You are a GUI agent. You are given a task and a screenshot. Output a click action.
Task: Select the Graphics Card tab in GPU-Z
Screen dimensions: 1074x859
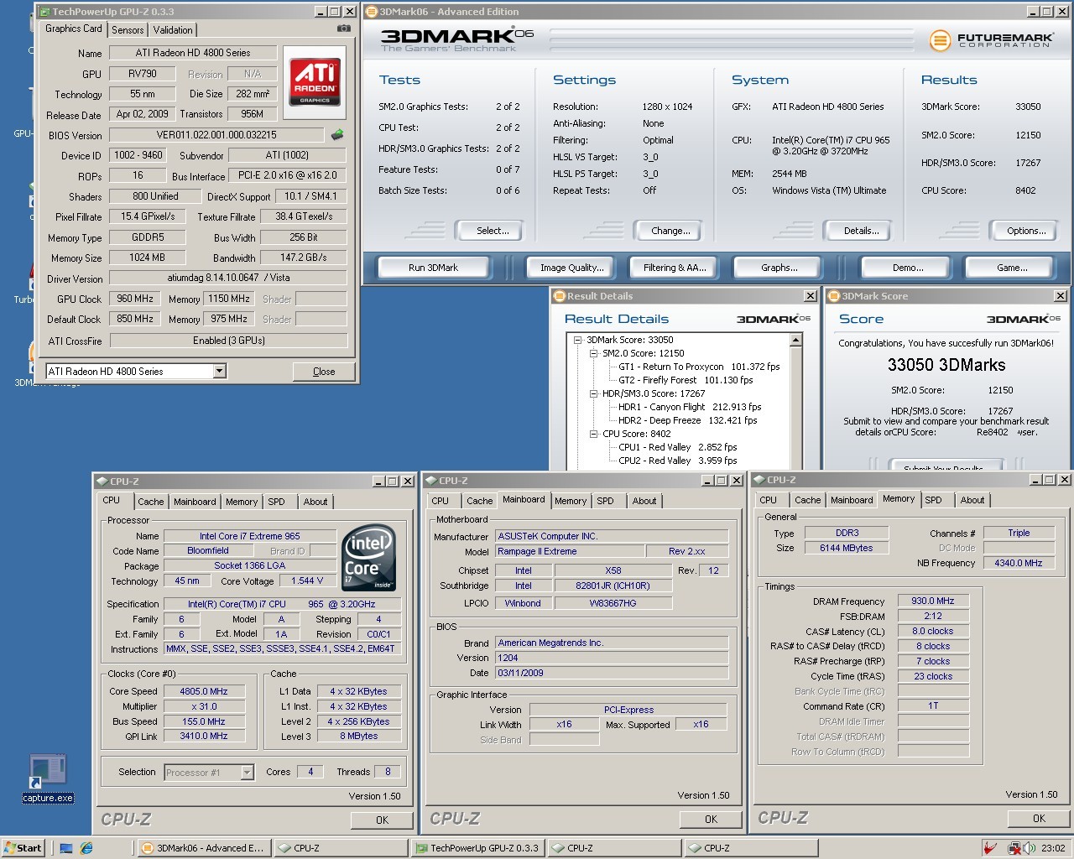click(74, 29)
